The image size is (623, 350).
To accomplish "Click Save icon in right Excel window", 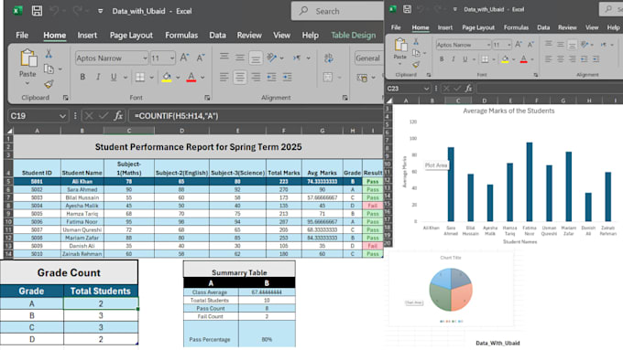I will (x=408, y=9).
